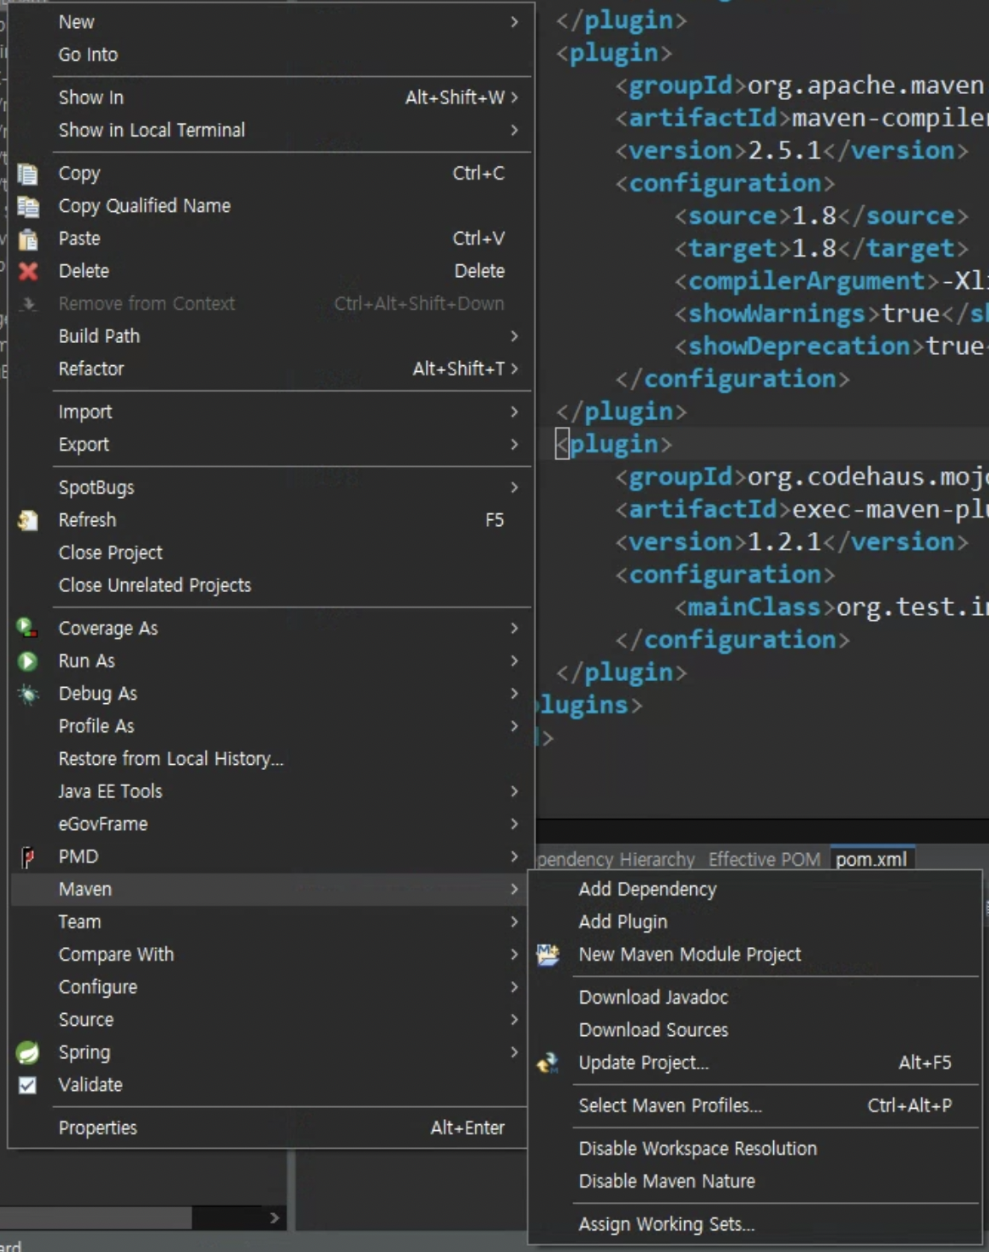Viewport: 989px width, 1252px height.
Task: Click horizontal scrollbar right arrow
Action: [x=274, y=1218]
